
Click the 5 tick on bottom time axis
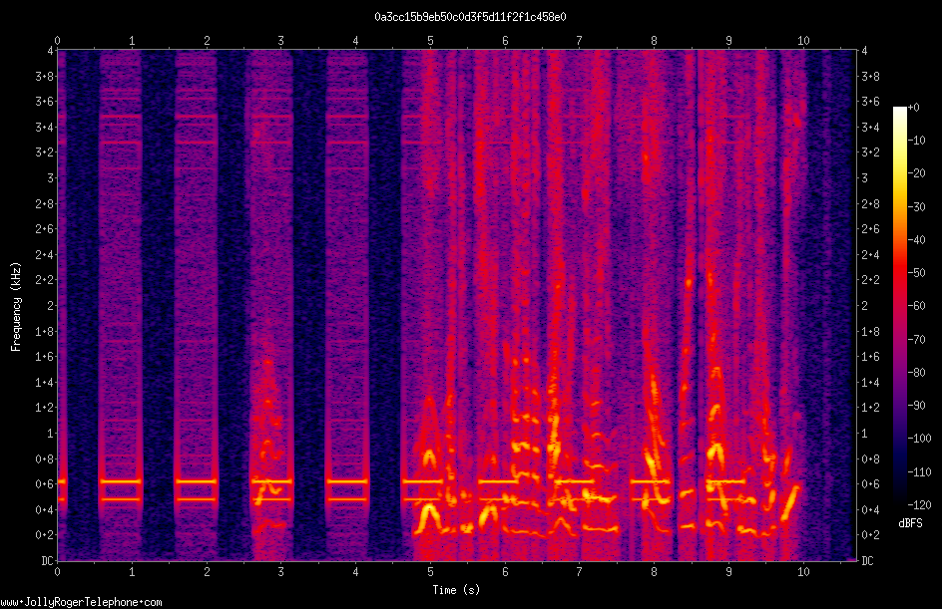pyautogui.click(x=430, y=572)
